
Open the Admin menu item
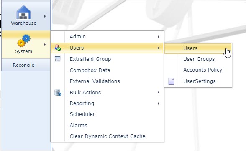click(x=107, y=37)
